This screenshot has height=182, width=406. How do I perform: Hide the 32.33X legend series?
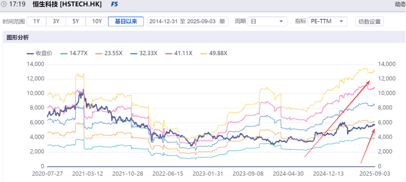coord(143,54)
